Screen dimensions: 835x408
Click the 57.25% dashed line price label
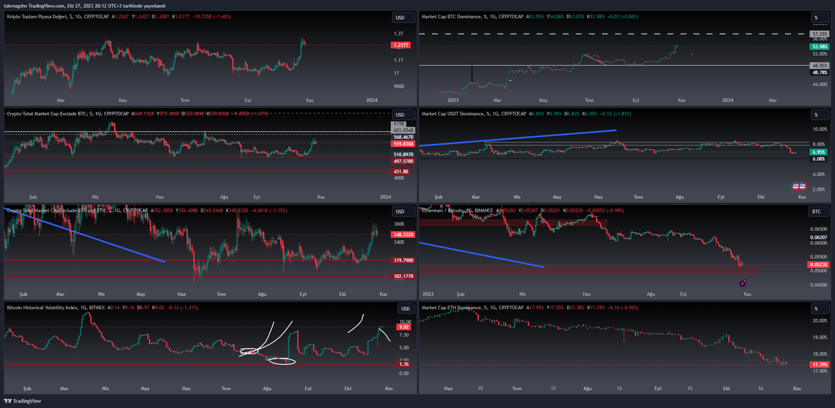(x=820, y=33)
